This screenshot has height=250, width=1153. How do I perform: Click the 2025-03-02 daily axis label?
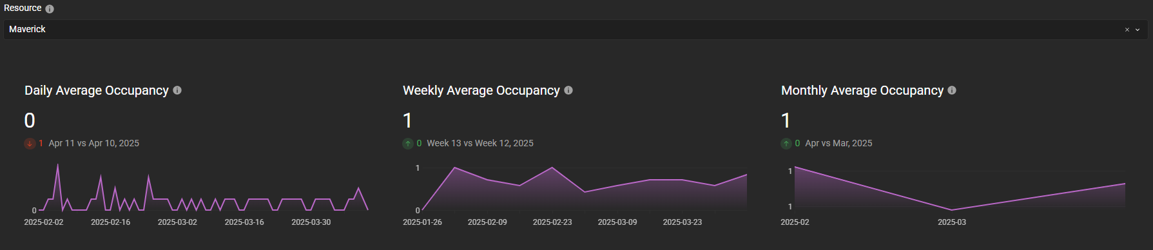(177, 222)
